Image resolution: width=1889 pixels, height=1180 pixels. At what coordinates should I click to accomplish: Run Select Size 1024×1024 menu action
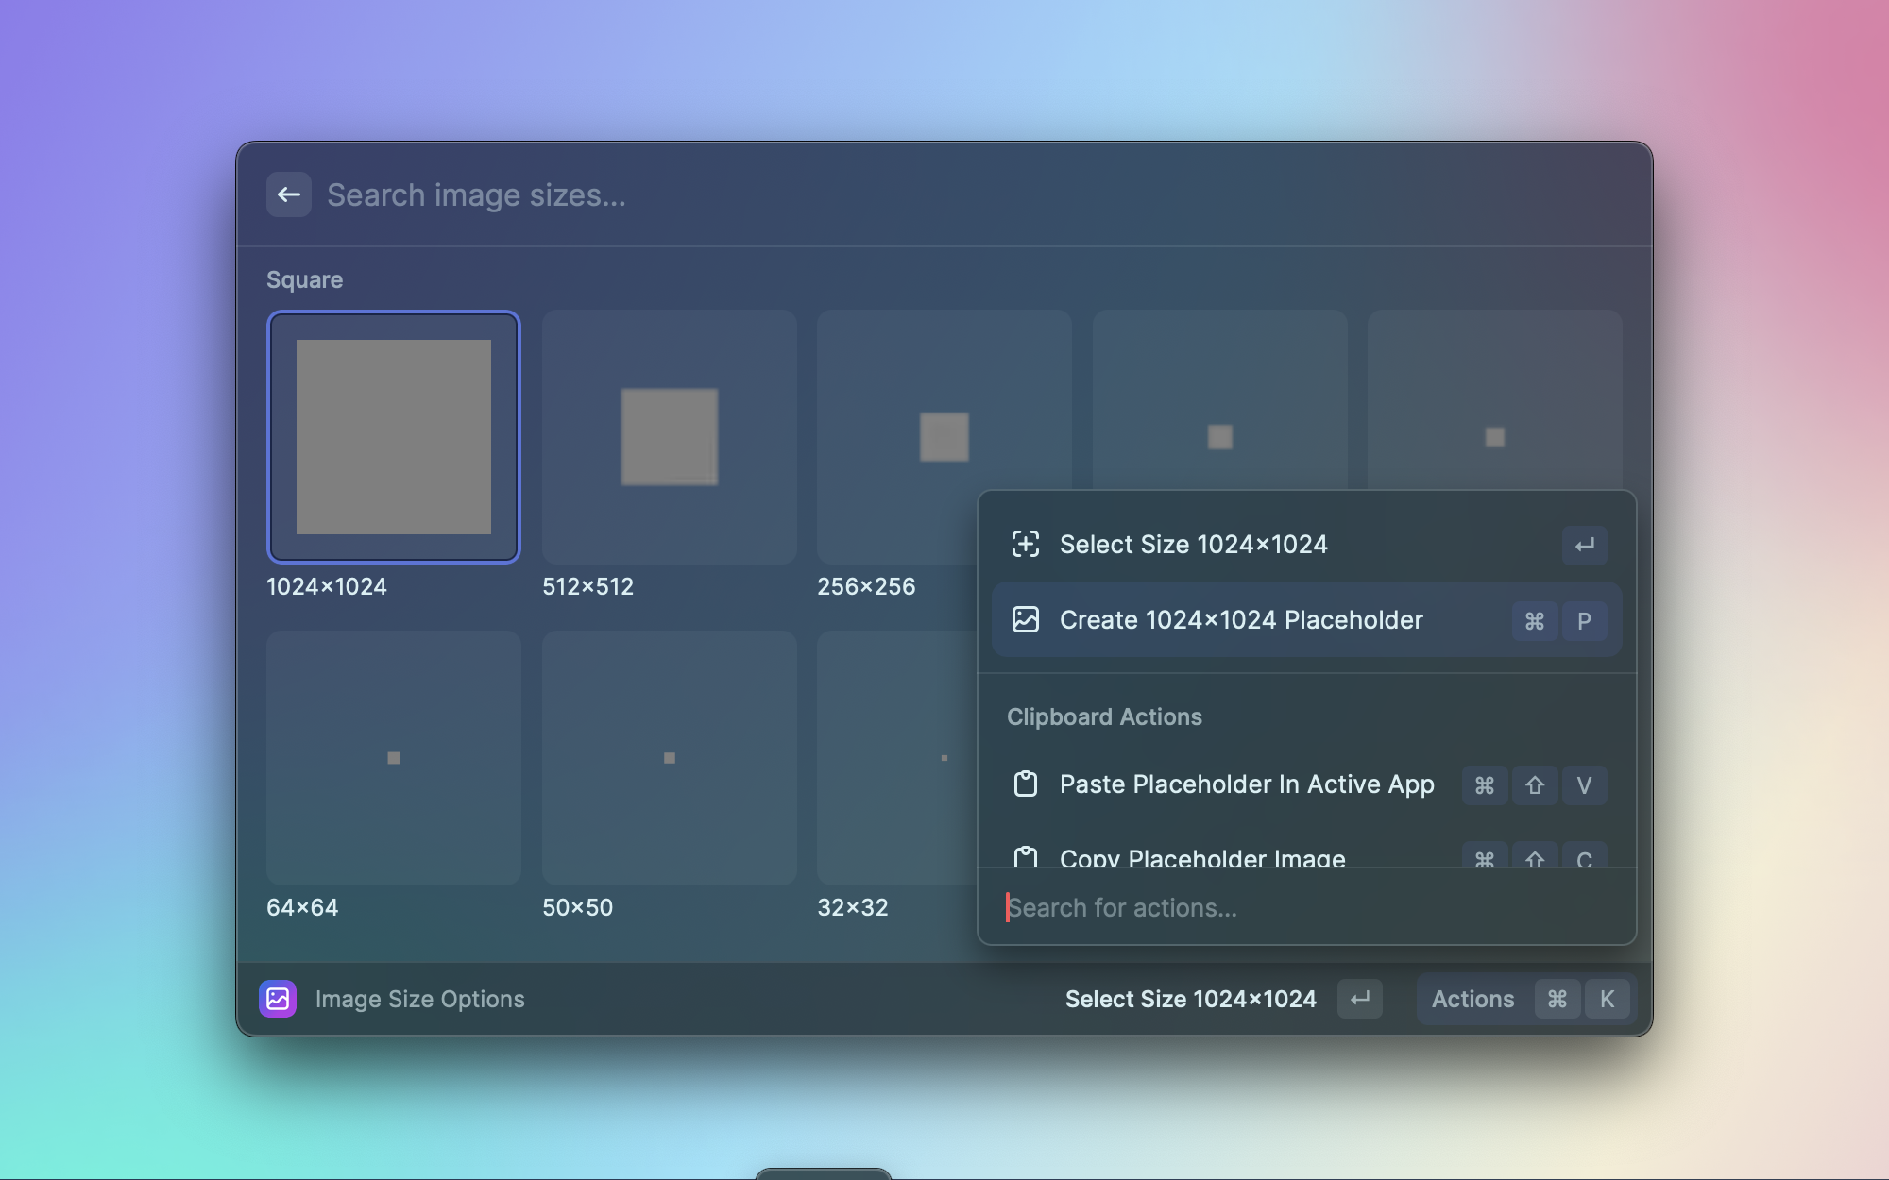[x=1307, y=545]
